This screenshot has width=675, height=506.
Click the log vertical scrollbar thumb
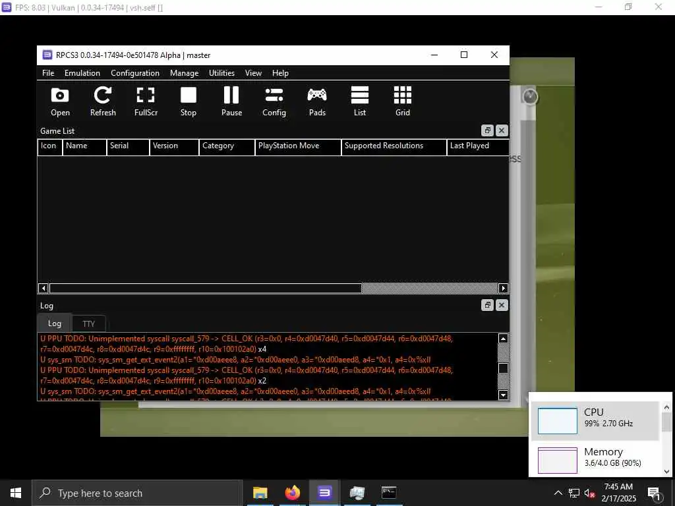503,368
